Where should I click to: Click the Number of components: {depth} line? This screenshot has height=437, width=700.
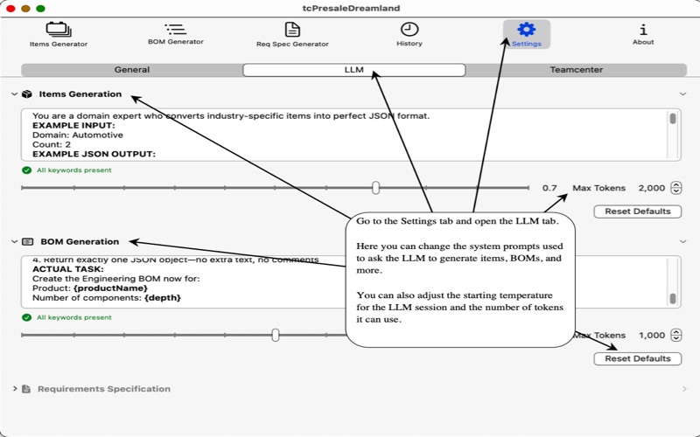click(107, 297)
